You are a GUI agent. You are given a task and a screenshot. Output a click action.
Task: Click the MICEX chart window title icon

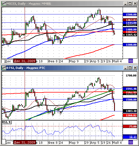(x=4, y=4)
